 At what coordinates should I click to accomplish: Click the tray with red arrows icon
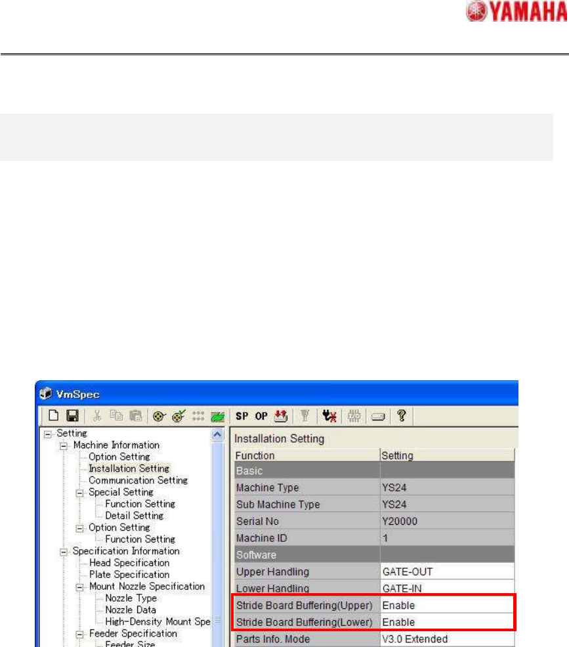click(x=281, y=416)
